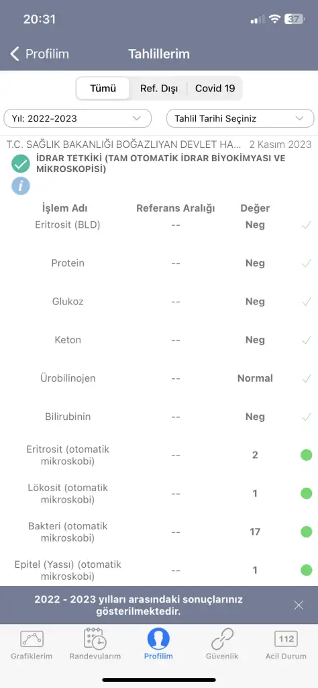Open the Yıl: 2022-2023 dropdown
Screen dimensions: 318x688
78,118
